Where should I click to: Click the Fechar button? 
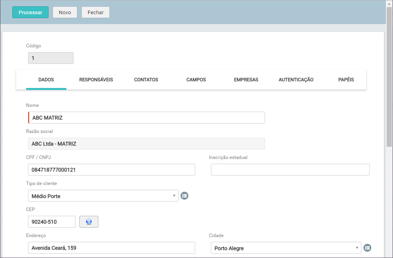96,12
